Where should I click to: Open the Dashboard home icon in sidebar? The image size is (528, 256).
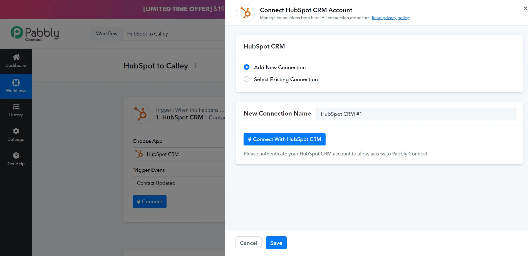16,57
